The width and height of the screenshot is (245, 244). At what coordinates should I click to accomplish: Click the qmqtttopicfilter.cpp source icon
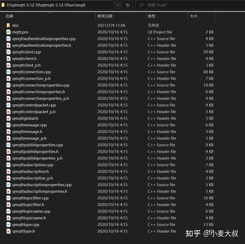(x=8, y=198)
